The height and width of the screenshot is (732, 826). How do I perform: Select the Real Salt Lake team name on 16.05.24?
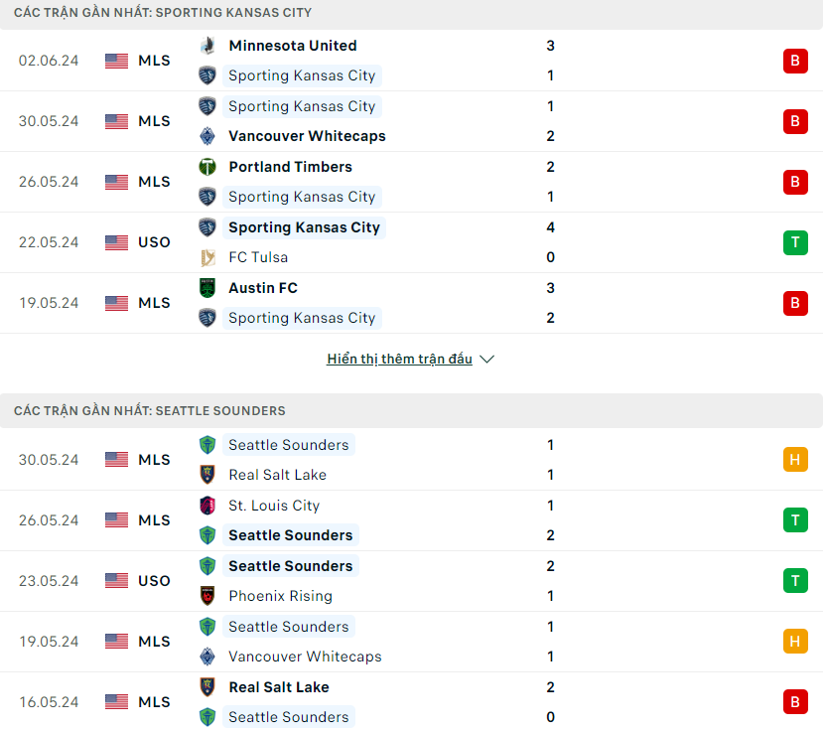click(279, 687)
